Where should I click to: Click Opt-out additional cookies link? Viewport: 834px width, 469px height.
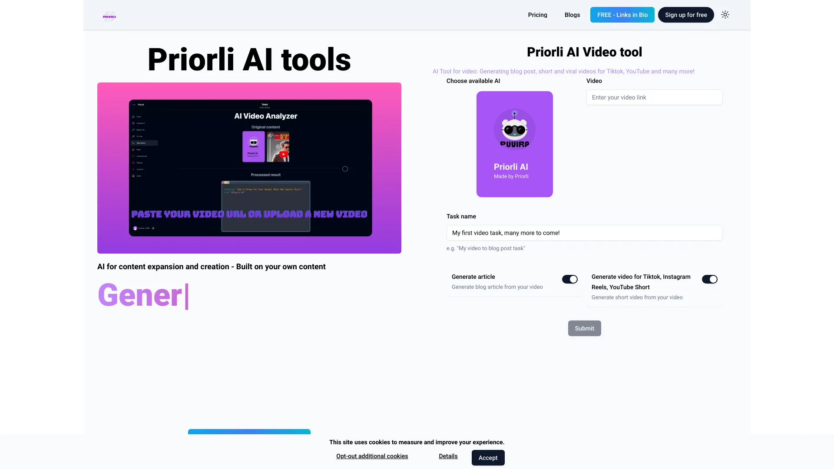click(x=372, y=456)
